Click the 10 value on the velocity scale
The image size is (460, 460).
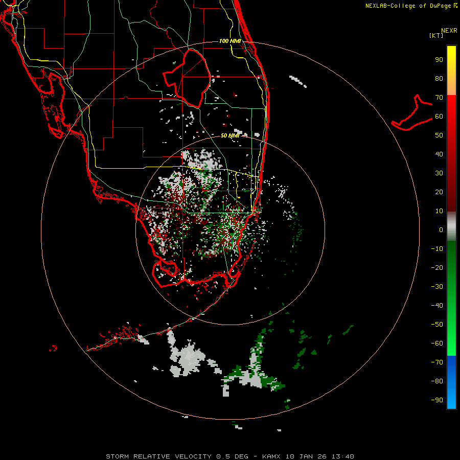click(439, 211)
